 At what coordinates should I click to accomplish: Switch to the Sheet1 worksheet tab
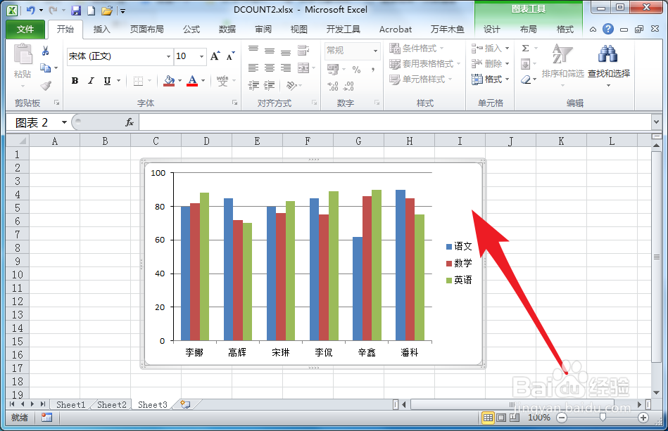tap(70, 404)
